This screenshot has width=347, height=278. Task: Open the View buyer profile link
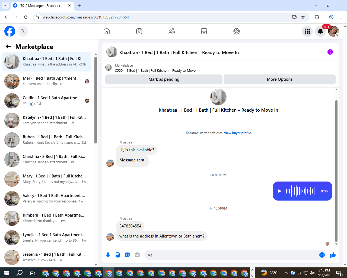237,133
